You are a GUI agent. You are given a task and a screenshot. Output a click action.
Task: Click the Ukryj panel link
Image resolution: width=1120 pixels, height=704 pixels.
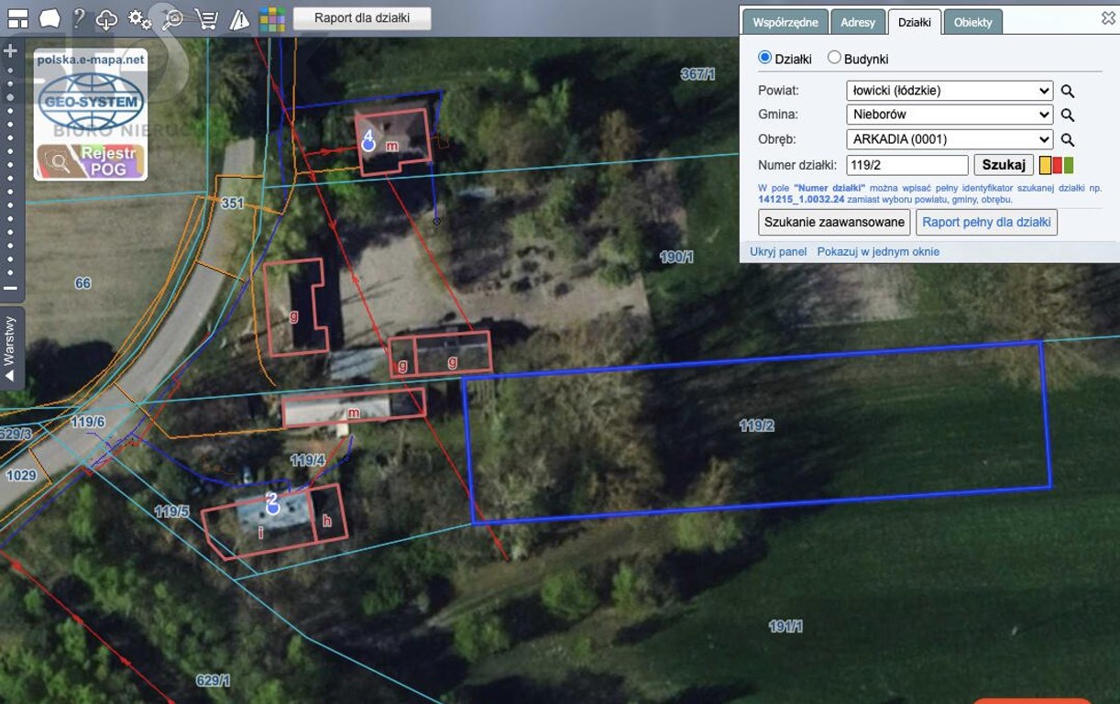(x=778, y=251)
